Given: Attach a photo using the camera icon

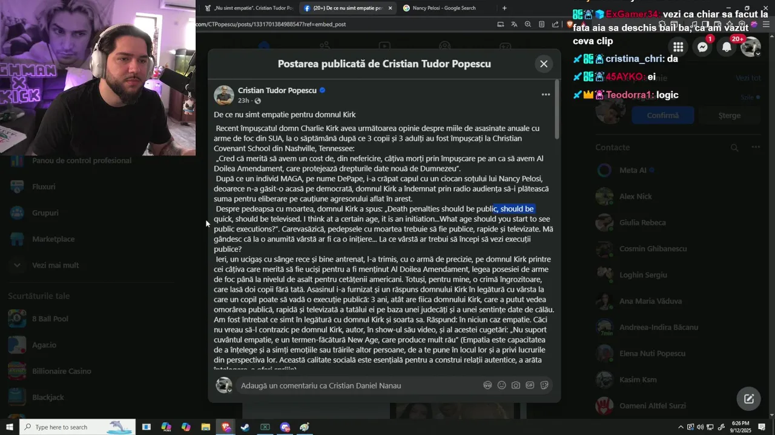Looking at the screenshot, I should tap(516, 385).
